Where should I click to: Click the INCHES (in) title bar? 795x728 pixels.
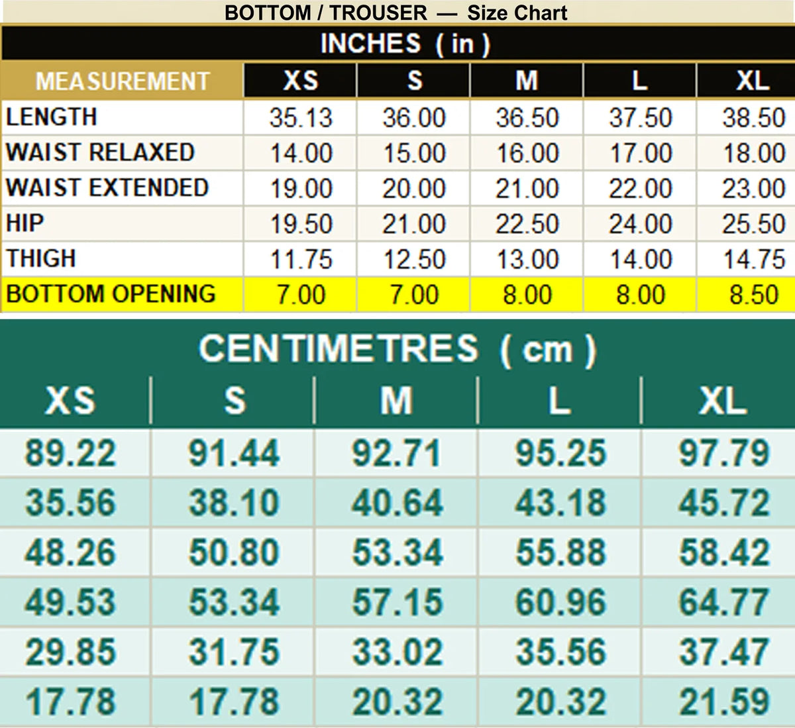pyautogui.click(x=397, y=44)
